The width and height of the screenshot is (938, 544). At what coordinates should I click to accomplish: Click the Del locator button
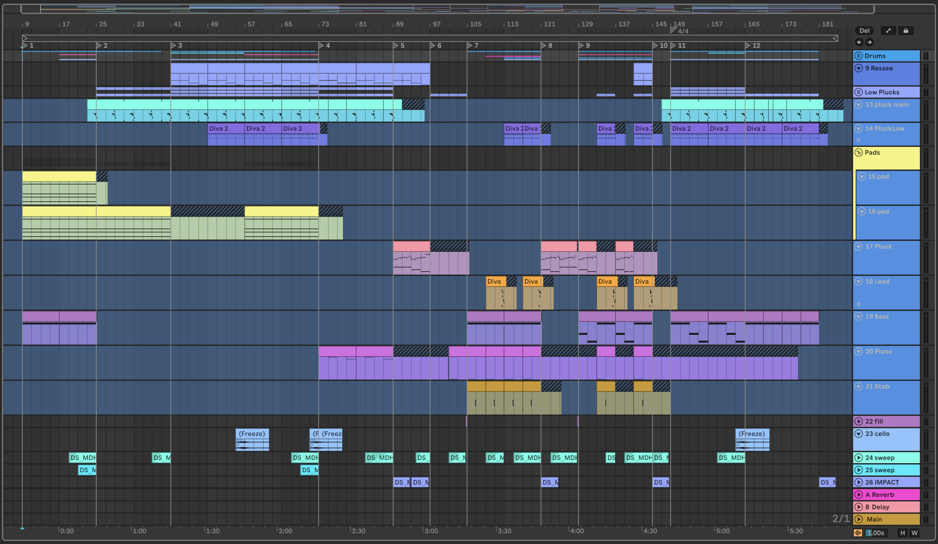pyautogui.click(x=864, y=30)
